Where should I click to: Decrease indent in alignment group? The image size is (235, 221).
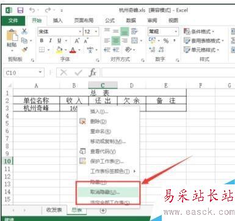107,49
